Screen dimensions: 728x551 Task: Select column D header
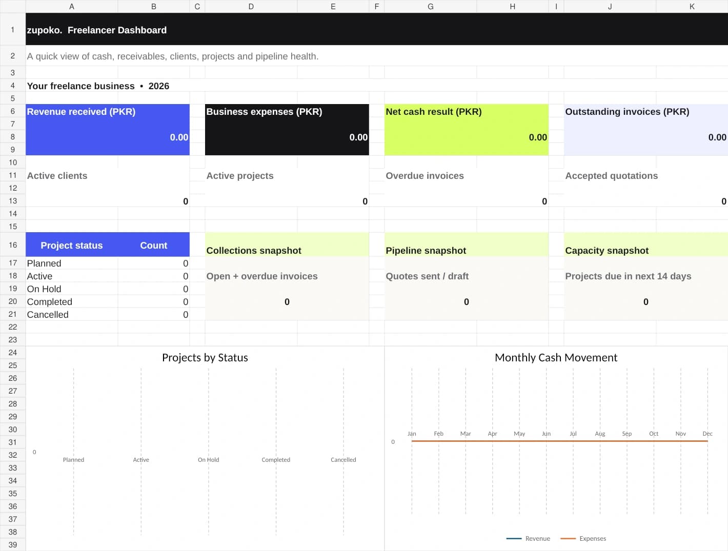251,7
